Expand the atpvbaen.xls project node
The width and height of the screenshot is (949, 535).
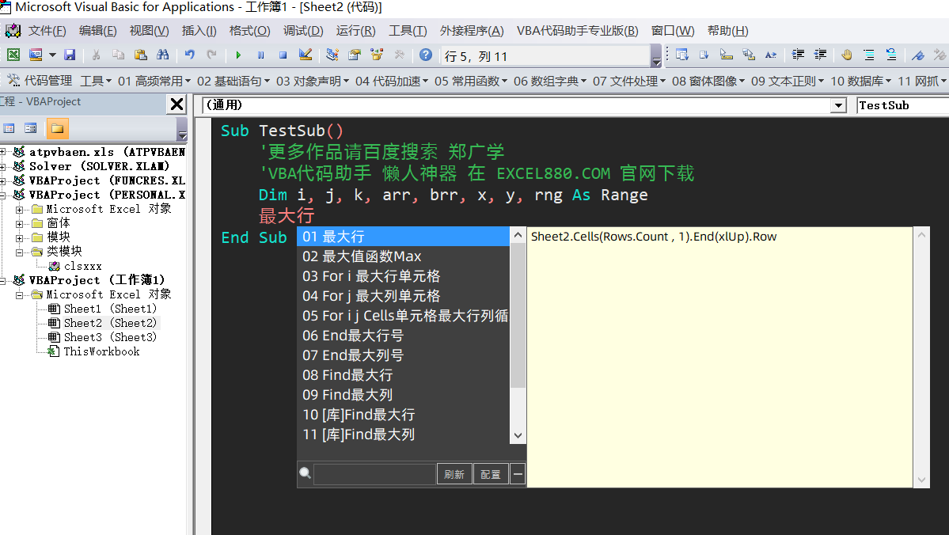click(x=3, y=152)
